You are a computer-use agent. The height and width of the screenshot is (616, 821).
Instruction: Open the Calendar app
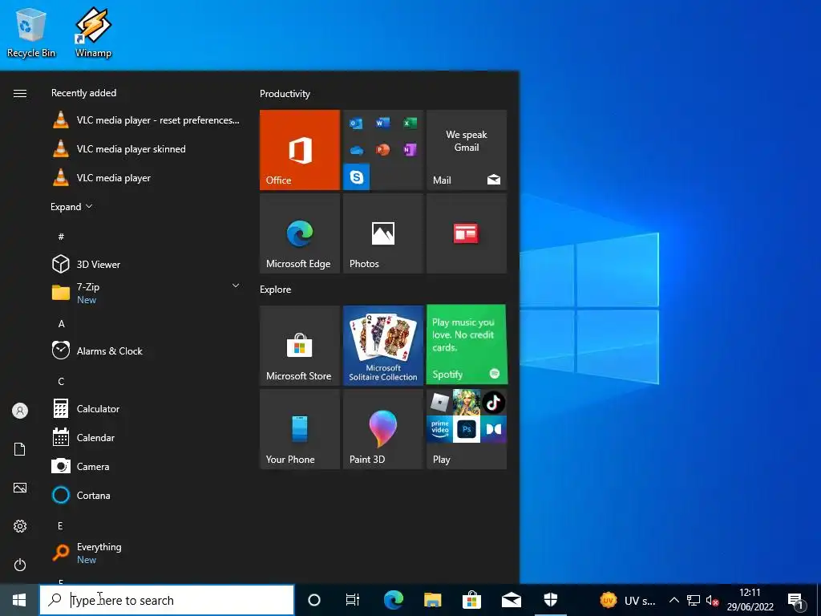[x=146, y=437]
